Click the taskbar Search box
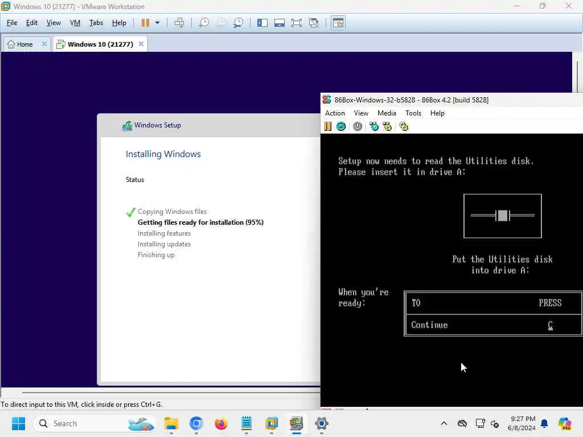The image size is (583, 437). (95, 423)
